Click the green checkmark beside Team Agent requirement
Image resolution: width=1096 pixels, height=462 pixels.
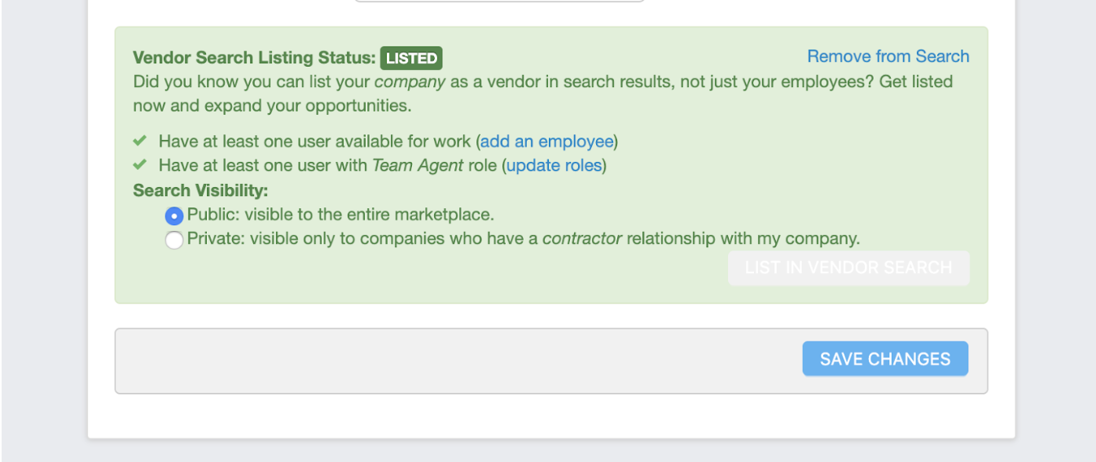click(x=140, y=164)
